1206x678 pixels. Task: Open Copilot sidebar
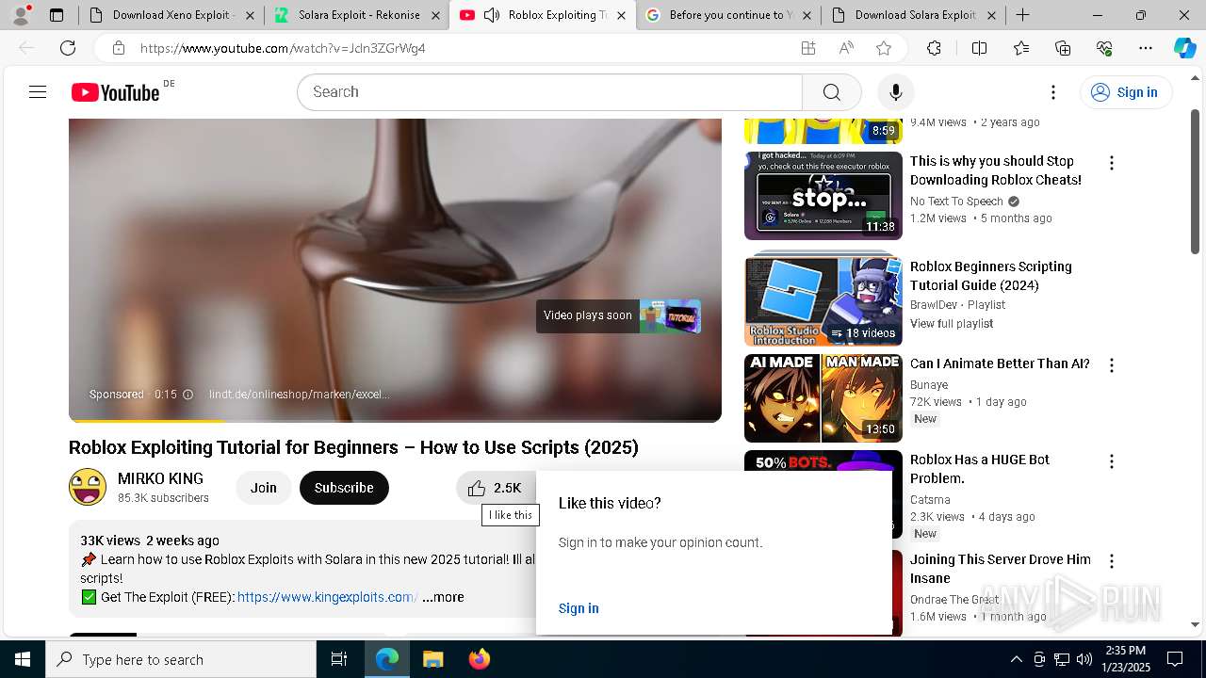click(x=1184, y=48)
